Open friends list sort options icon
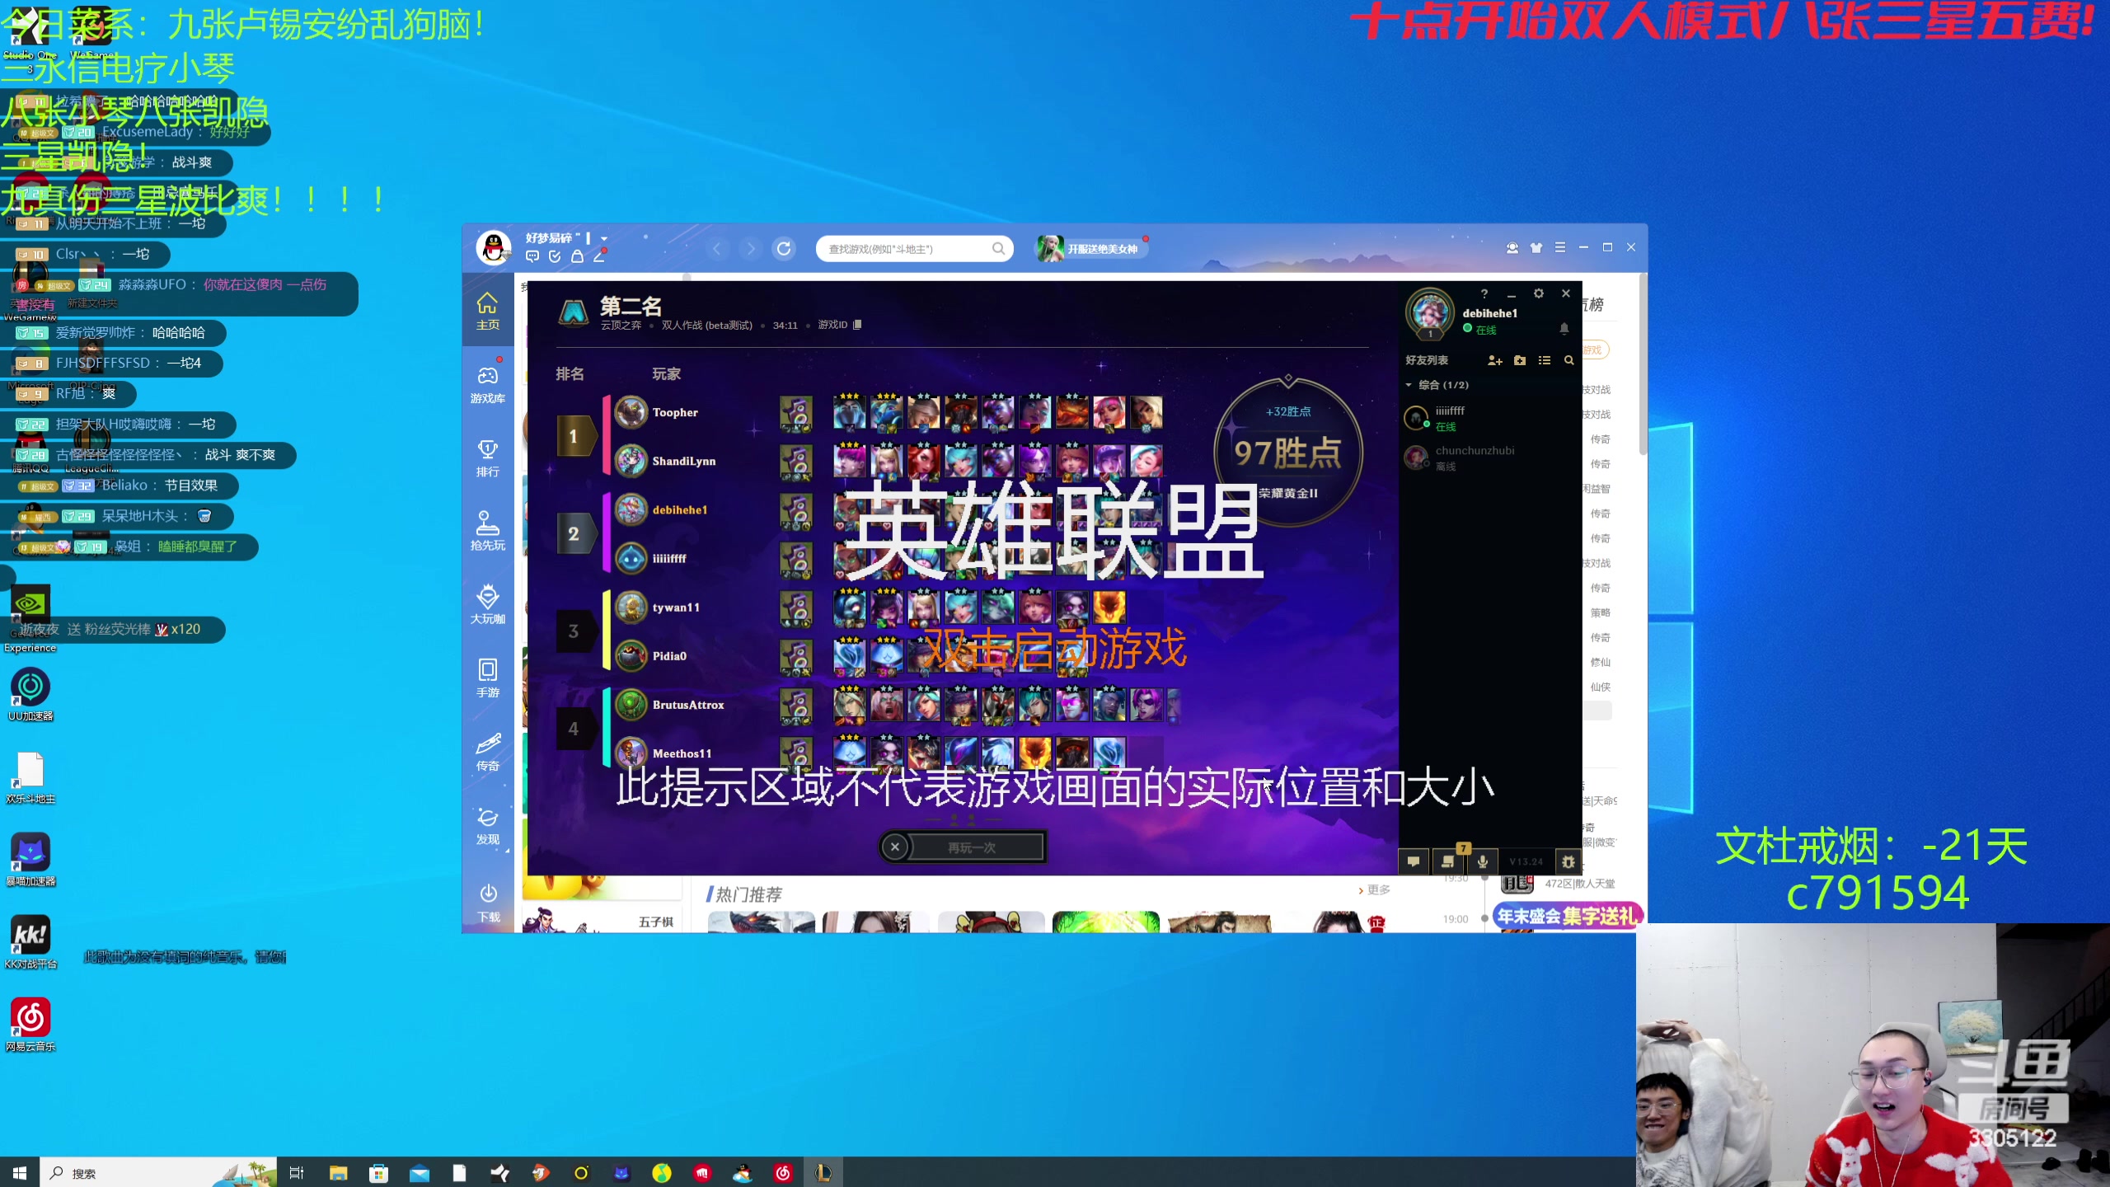 [1545, 360]
